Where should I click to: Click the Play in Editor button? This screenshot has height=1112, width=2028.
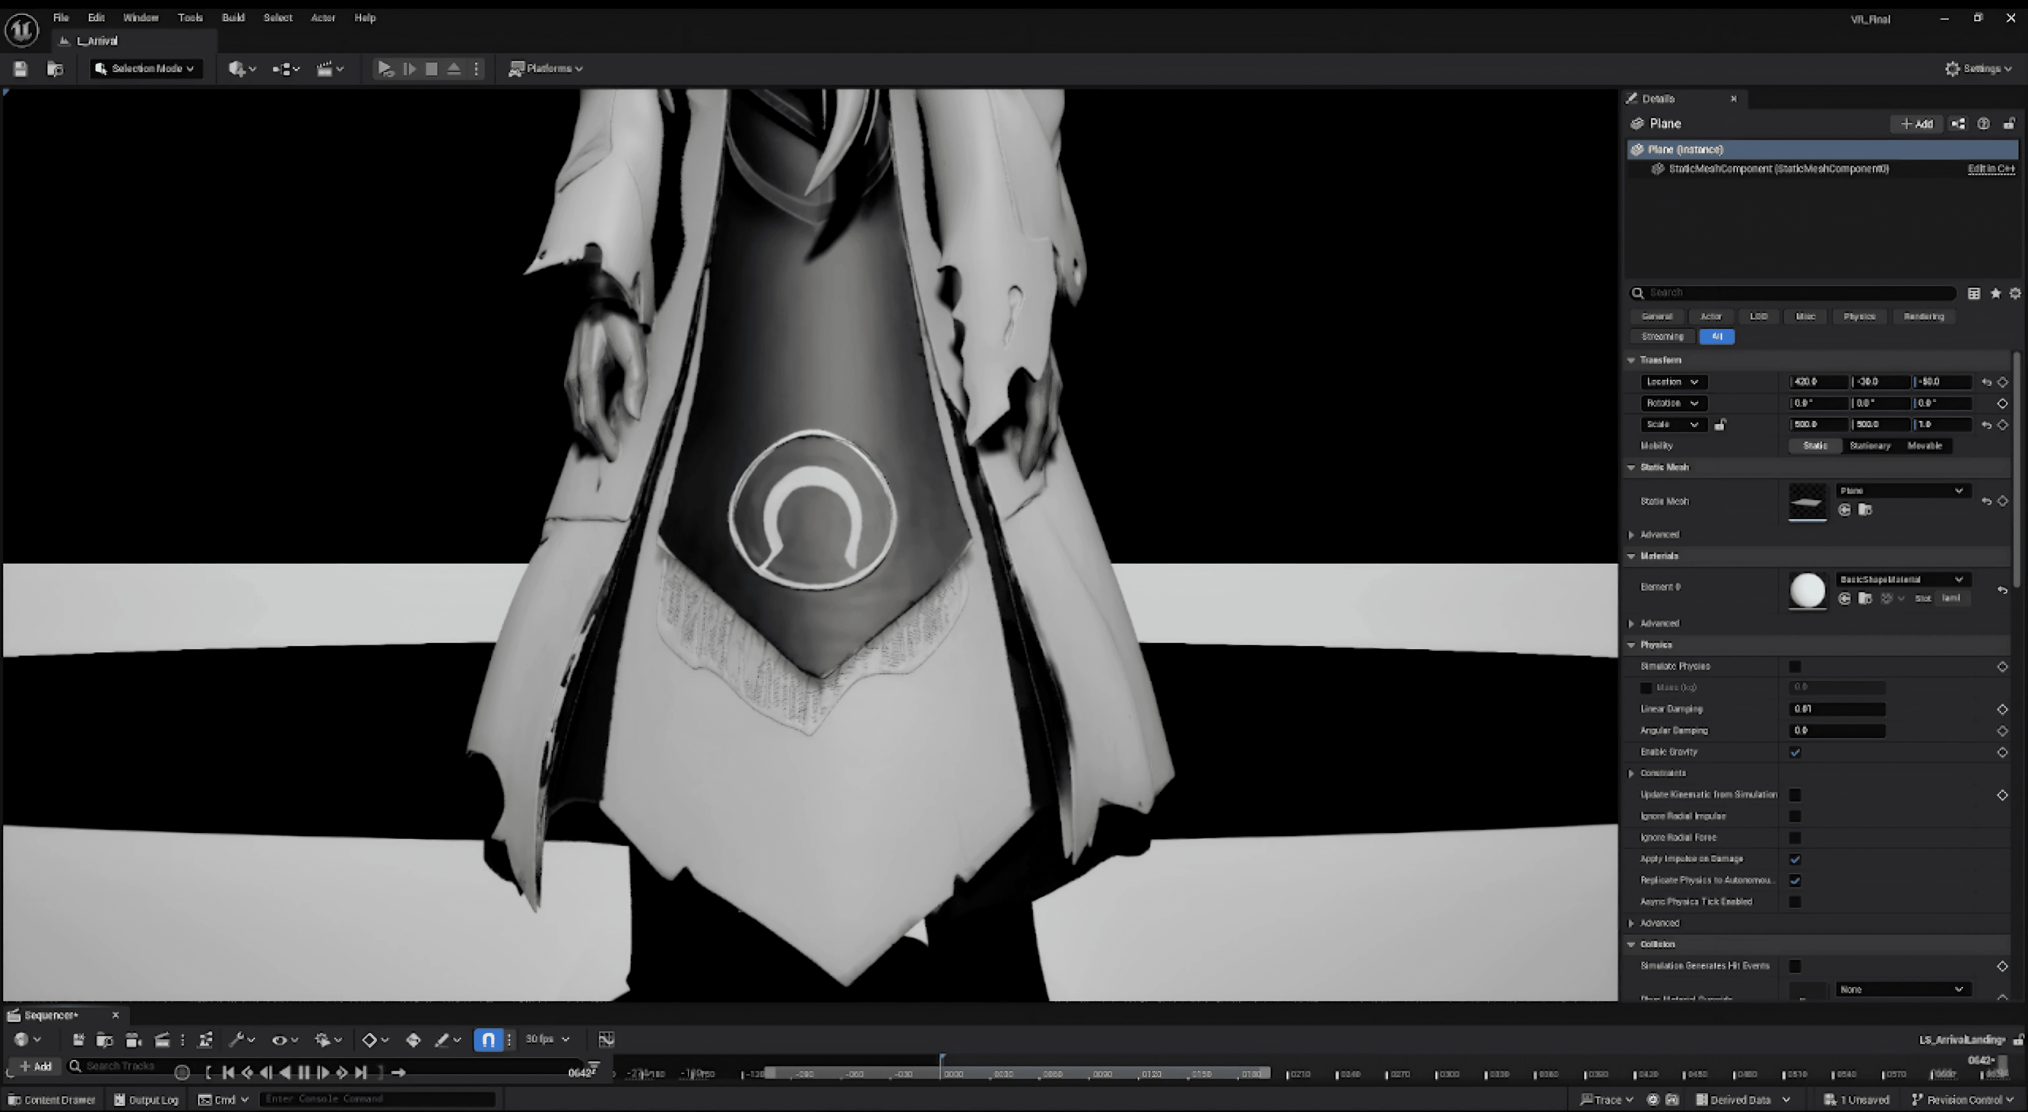click(x=384, y=68)
